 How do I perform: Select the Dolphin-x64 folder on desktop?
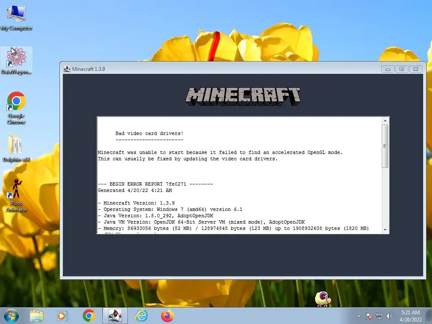click(16, 148)
